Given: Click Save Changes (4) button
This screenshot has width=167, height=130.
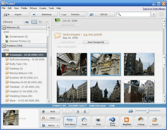Looking at the screenshot, I should tap(96, 42).
